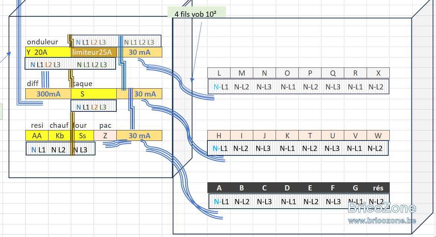Click the 'onduleur' text label
The height and width of the screenshot is (237, 436).
pos(42,42)
